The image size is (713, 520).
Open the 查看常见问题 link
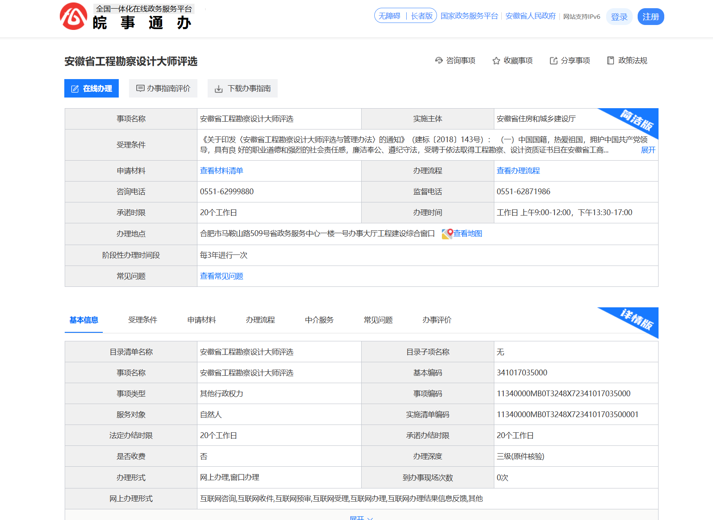tap(222, 276)
